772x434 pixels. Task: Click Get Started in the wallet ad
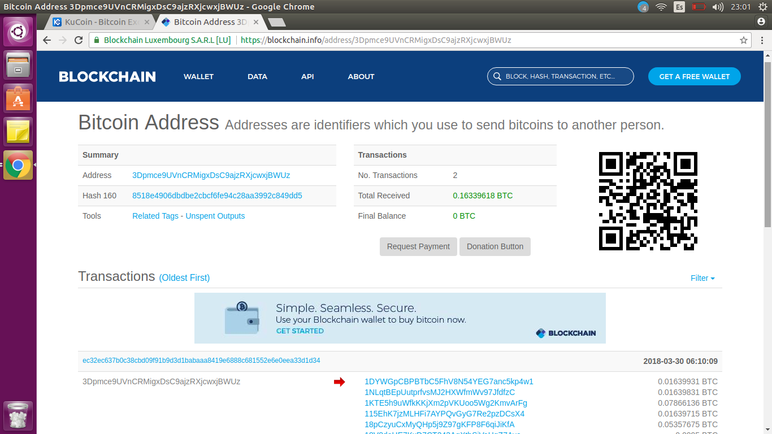(x=300, y=331)
